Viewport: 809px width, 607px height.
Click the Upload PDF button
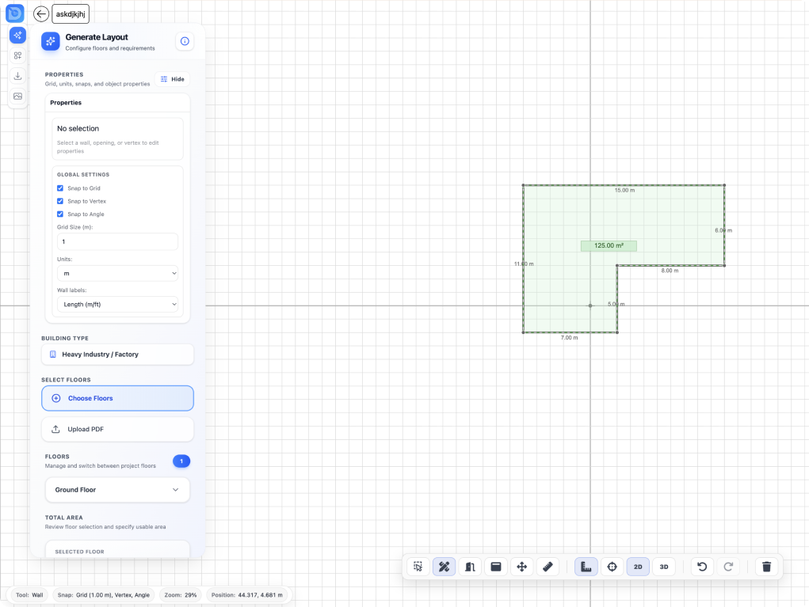pyautogui.click(x=117, y=429)
